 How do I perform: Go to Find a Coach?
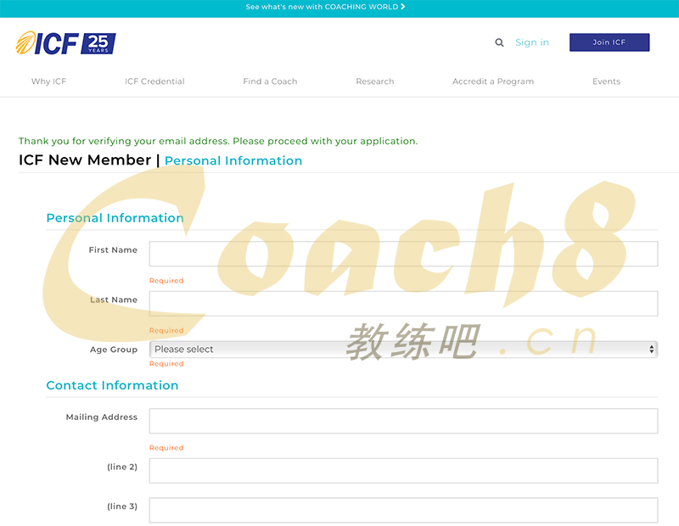270,81
